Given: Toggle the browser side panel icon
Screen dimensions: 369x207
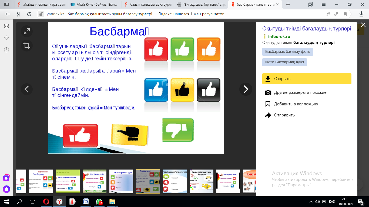Looking at the screenshot, I should [6, 4].
